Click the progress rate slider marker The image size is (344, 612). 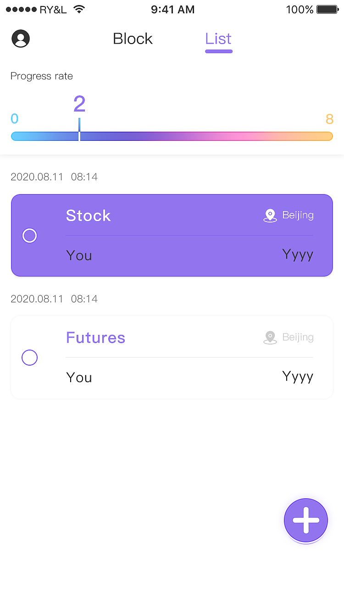tap(79, 131)
